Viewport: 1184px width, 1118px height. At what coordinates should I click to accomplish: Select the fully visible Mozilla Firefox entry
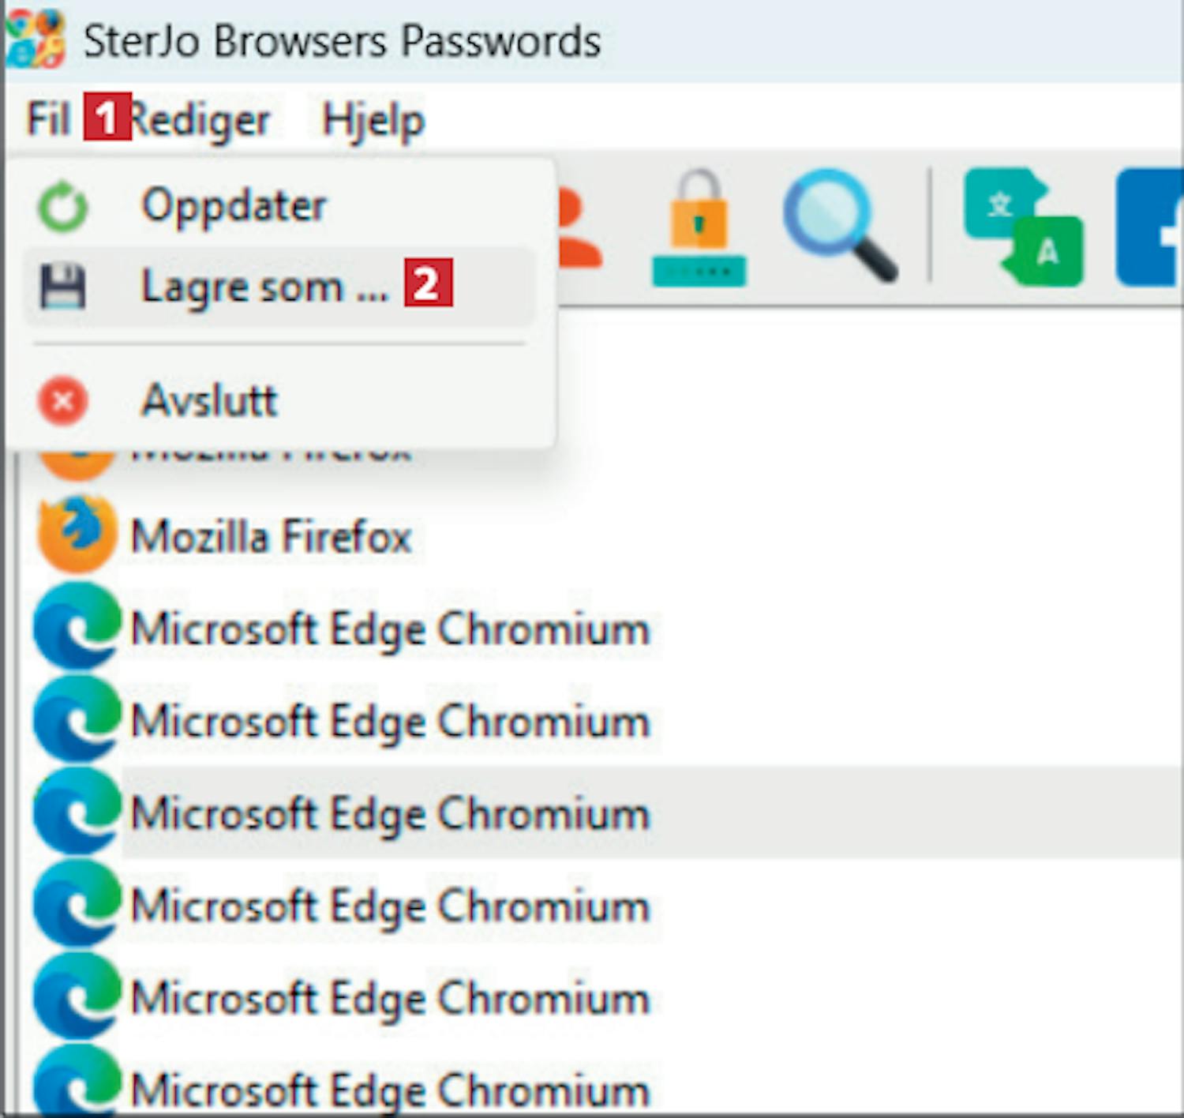pyautogui.click(x=271, y=537)
